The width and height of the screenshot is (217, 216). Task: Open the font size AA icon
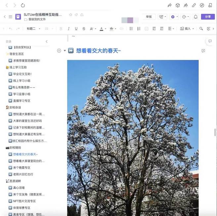186,5
